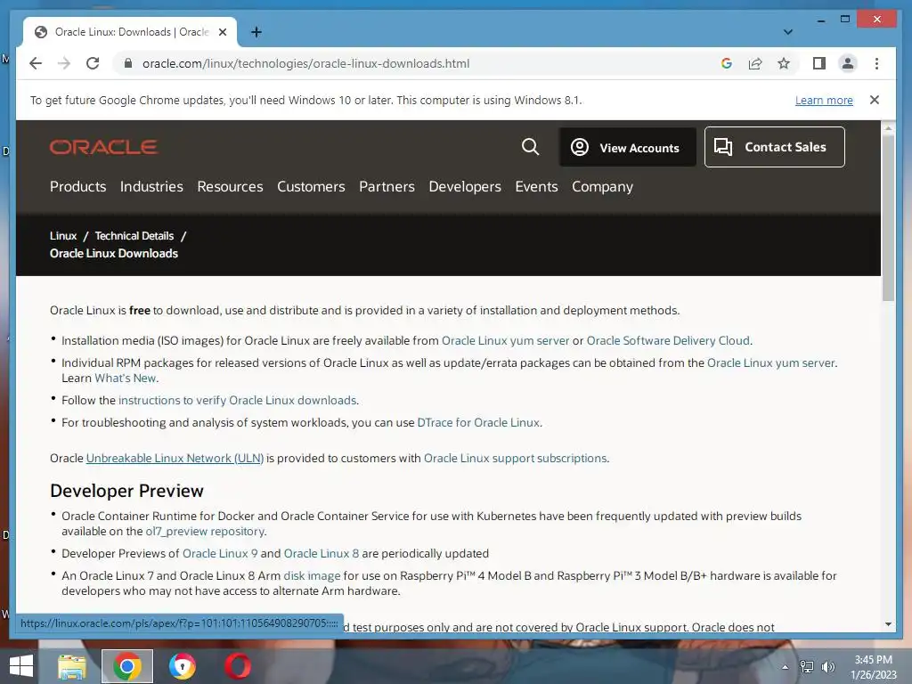This screenshot has width=912, height=684.
Task: Open a new browser tab
Action: 256,32
